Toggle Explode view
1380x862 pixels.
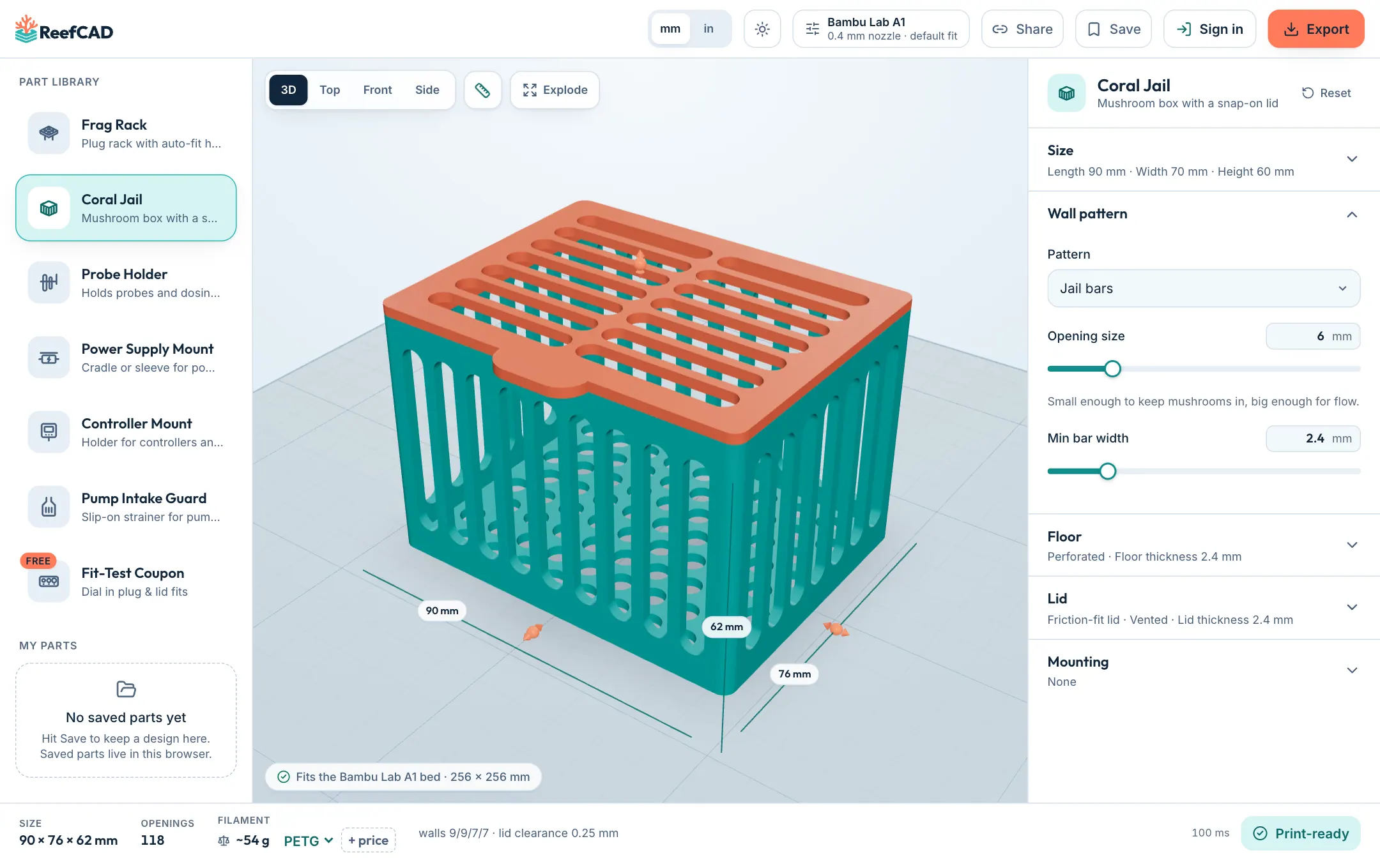(555, 90)
